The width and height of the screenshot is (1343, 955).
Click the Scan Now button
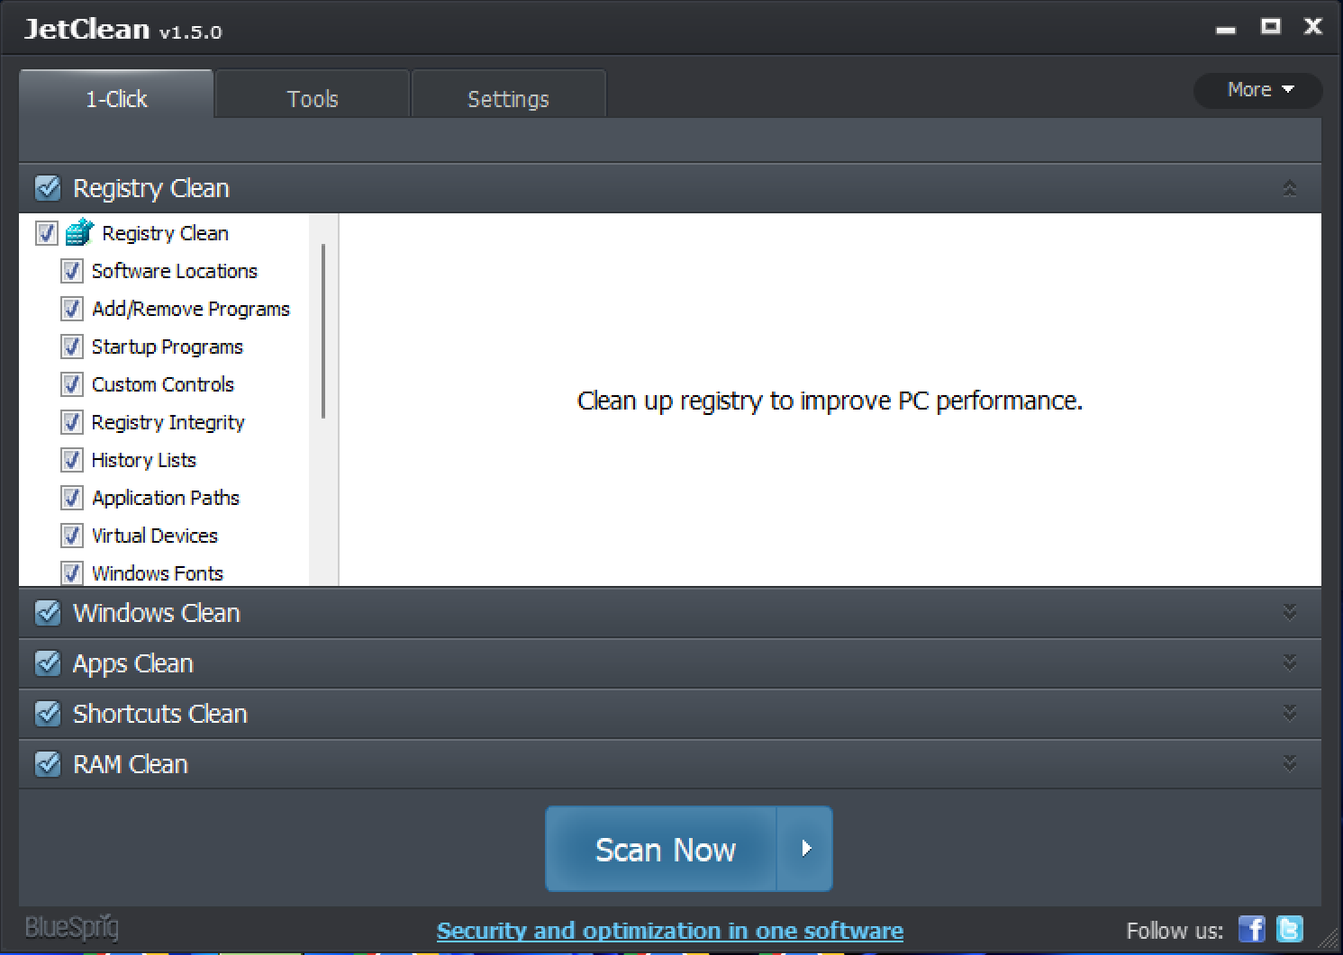tap(661, 849)
